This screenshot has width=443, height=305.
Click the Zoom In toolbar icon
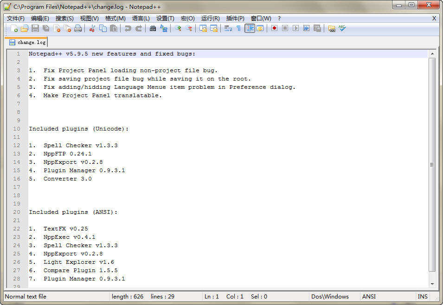tap(178, 29)
